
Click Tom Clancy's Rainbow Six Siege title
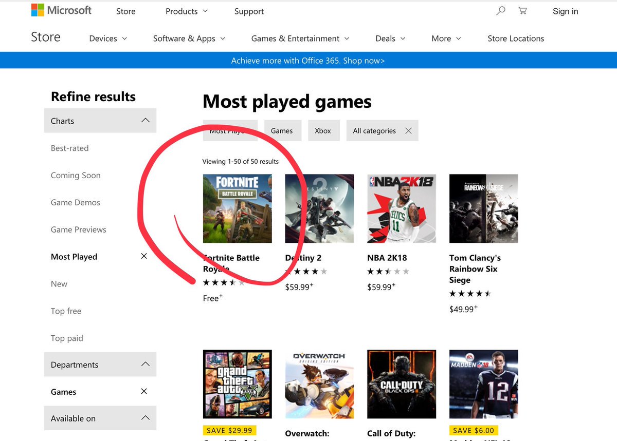click(475, 269)
